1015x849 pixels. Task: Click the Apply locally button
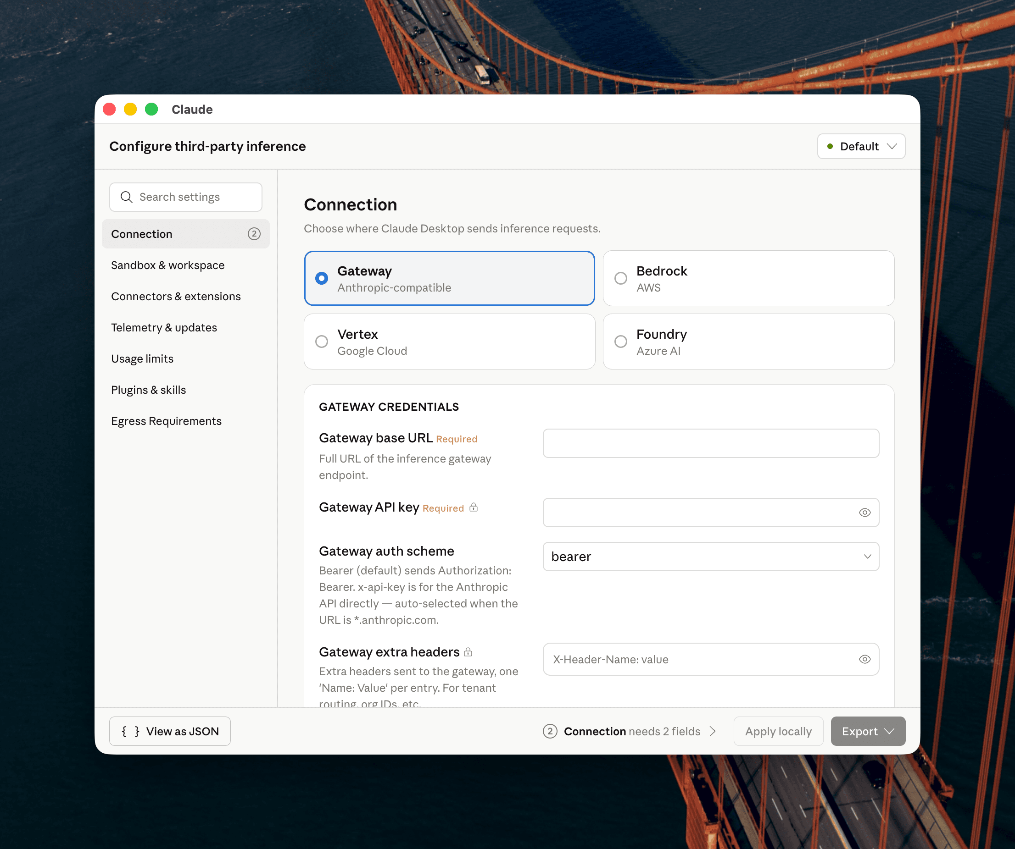click(778, 731)
